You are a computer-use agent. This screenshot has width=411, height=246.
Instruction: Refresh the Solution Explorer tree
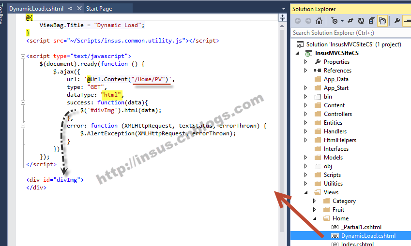pos(361,21)
